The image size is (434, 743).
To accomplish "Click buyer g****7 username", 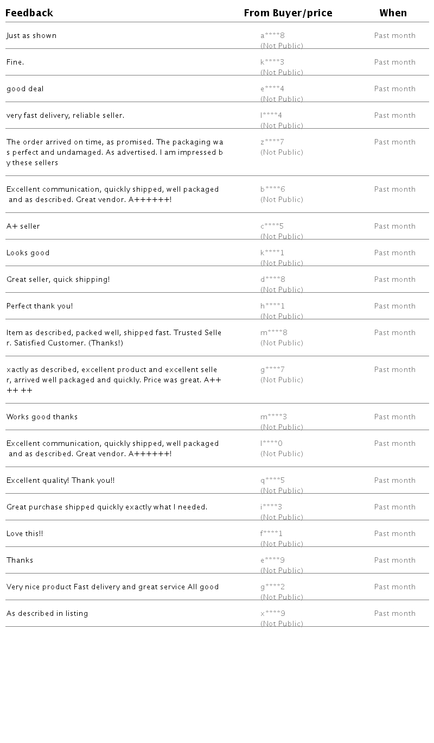I will 272,370.
